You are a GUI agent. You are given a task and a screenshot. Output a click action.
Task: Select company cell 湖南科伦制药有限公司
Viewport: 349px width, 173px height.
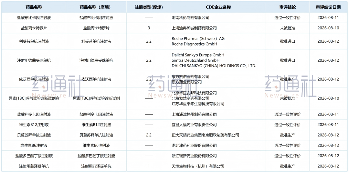point(191,17)
